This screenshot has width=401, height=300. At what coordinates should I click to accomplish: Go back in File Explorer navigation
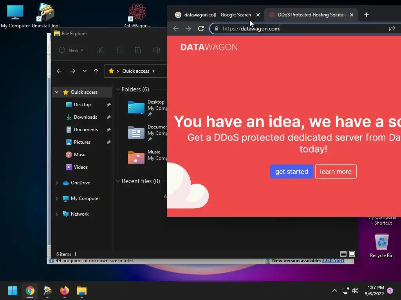(x=59, y=71)
